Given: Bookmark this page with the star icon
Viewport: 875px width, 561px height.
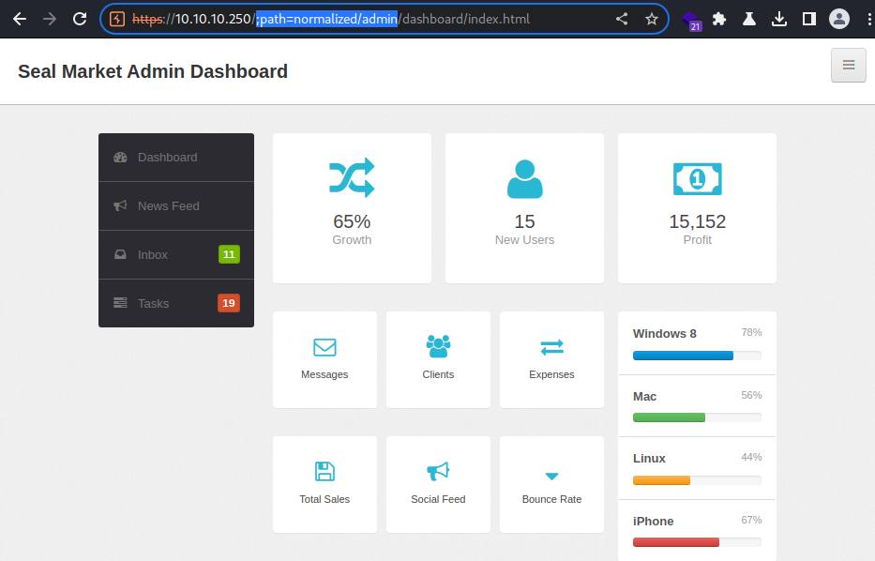Looking at the screenshot, I should click(651, 19).
